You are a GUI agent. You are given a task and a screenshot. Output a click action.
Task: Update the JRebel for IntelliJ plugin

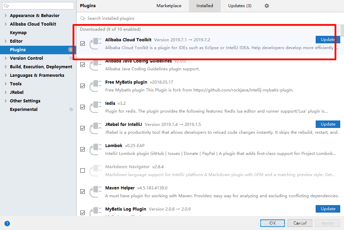coord(328,124)
